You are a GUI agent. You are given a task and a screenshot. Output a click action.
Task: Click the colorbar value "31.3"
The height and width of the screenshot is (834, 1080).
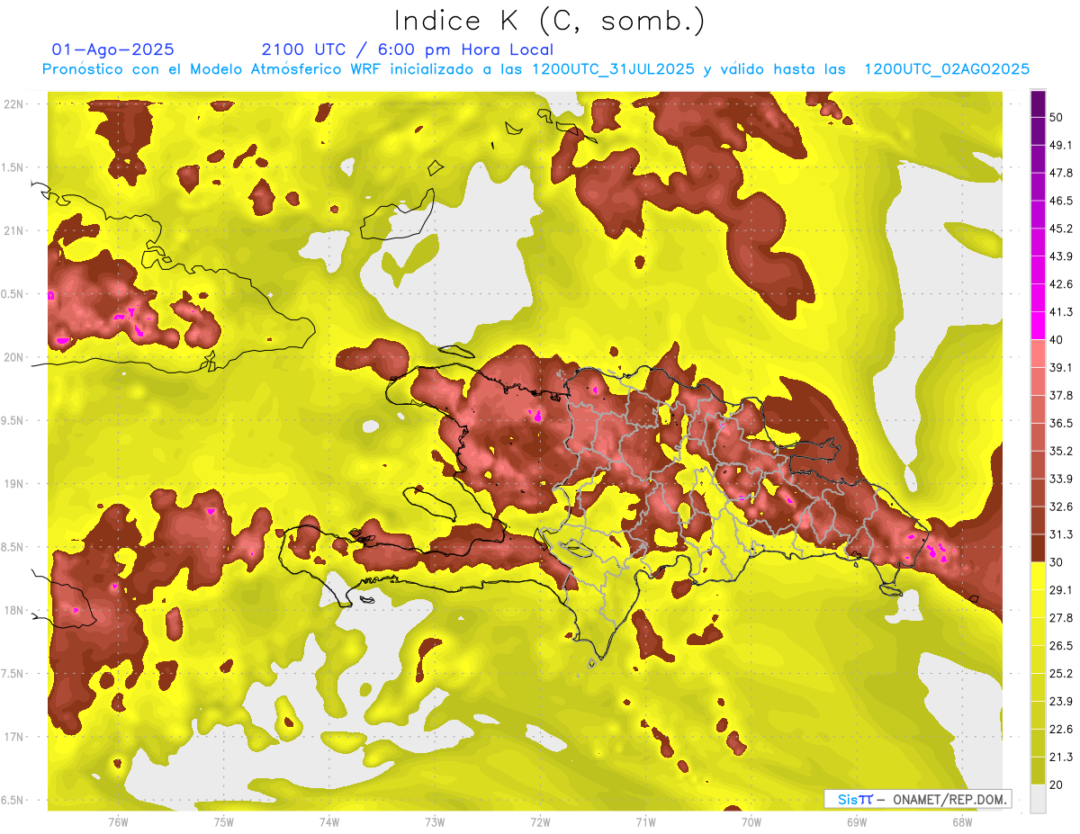coord(1061,534)
